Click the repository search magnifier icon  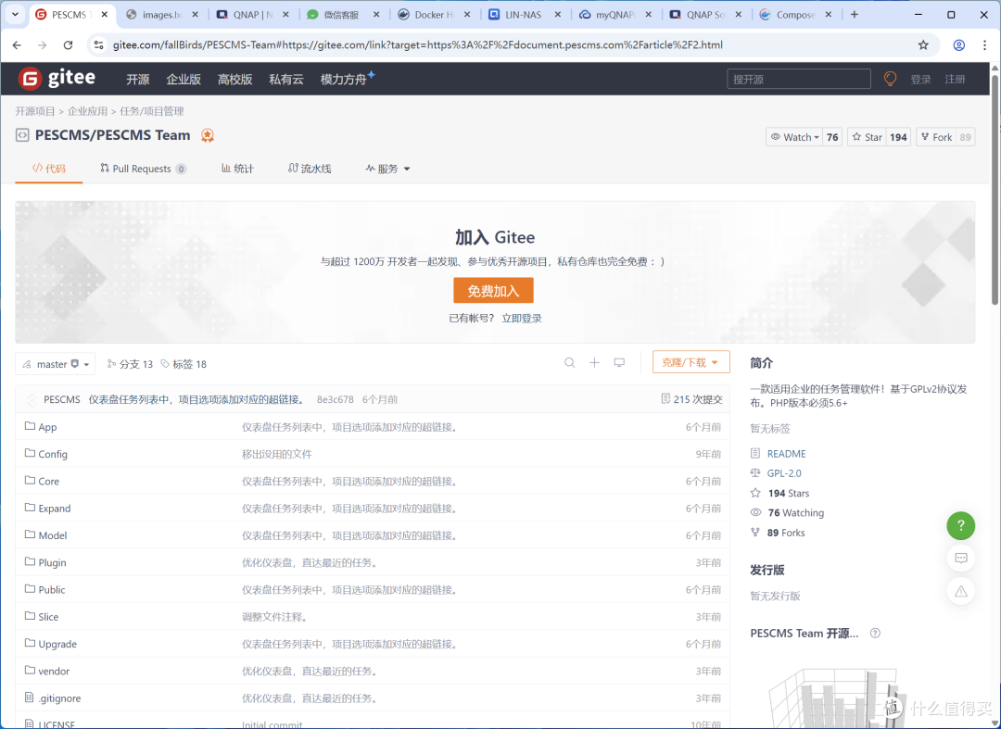coord(569,362)
